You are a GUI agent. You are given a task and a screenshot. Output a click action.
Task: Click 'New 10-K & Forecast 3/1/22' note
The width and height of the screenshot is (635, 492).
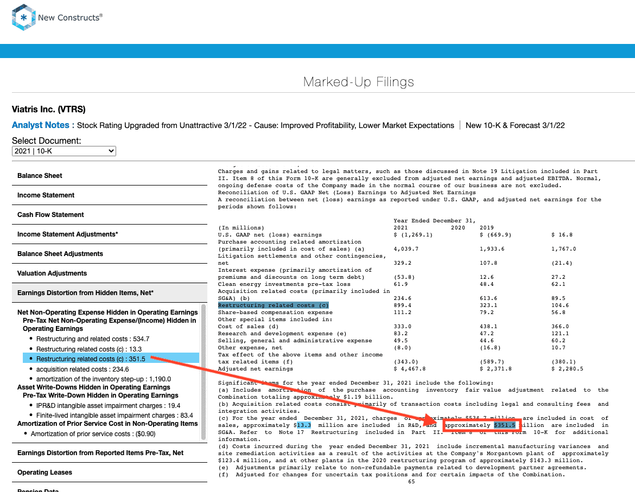[515, 125]
